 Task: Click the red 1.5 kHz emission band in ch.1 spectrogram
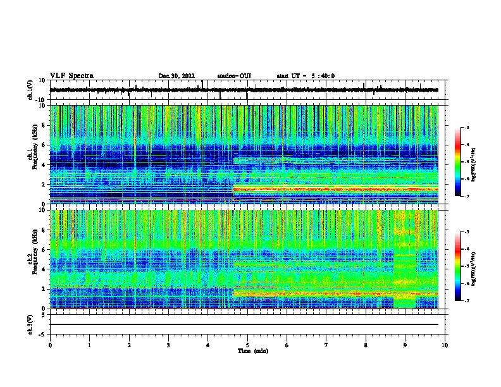pyautogui.click(x=335, y=189)
